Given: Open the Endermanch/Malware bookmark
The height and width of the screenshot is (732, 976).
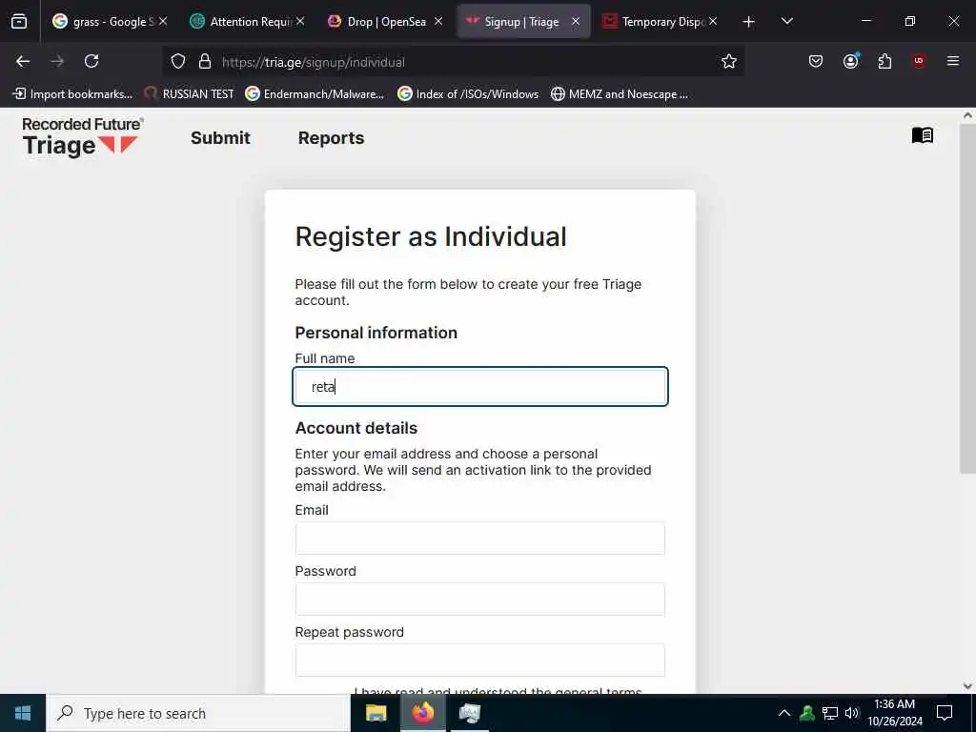Looking at the screenshot, I should tap(315, 94).
